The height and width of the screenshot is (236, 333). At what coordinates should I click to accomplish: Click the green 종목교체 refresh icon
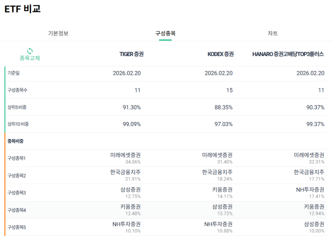(30, 51)
